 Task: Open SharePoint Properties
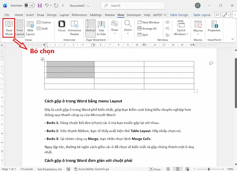(214, 27)
